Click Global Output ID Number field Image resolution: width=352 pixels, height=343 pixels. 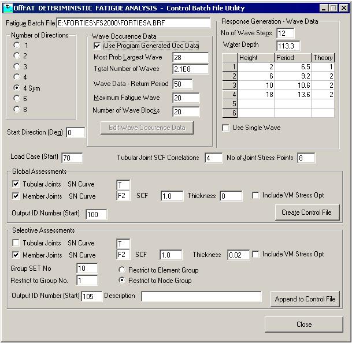97,215
